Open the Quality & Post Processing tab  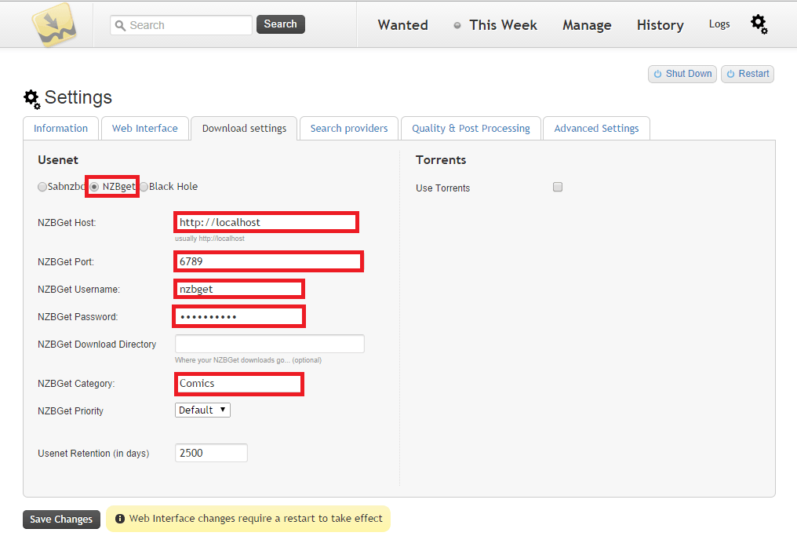coord(471,129)
